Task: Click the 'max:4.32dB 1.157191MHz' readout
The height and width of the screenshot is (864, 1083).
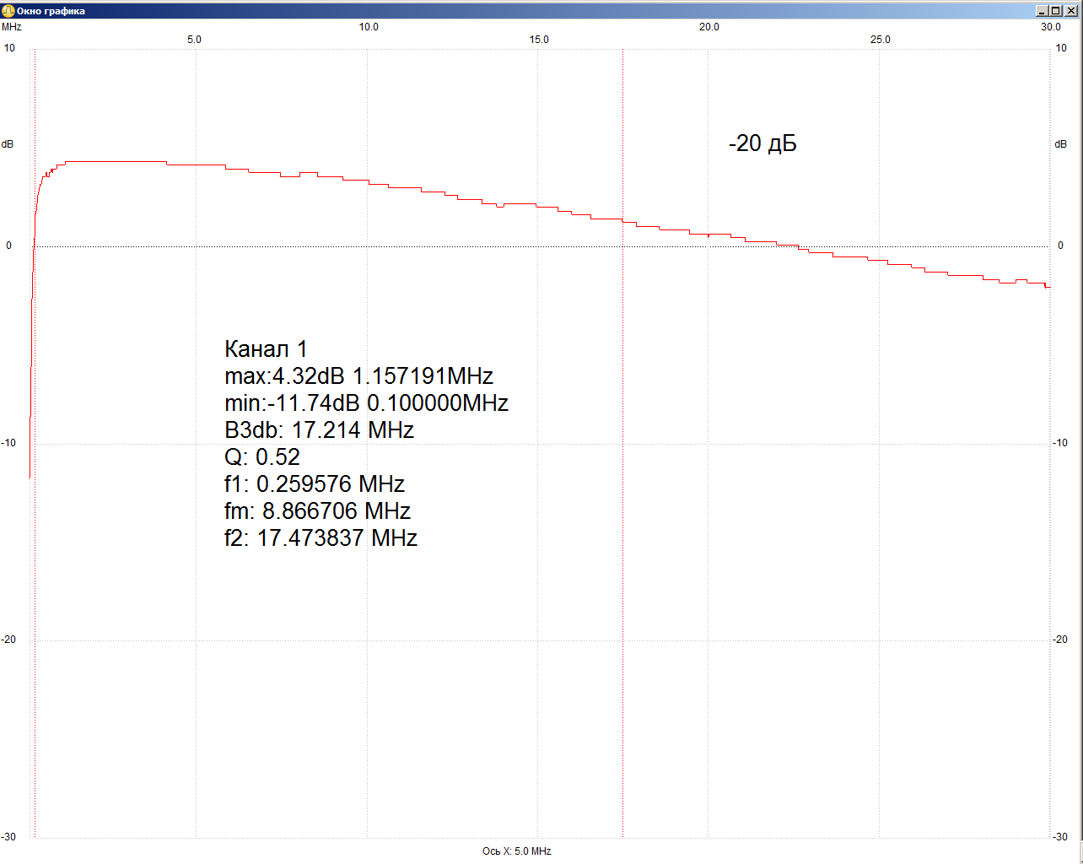Action: [359, 376]
